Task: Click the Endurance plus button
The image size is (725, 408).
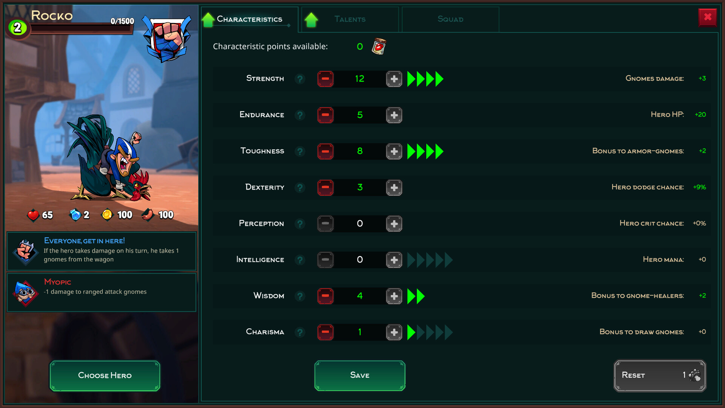Action: 394,114
